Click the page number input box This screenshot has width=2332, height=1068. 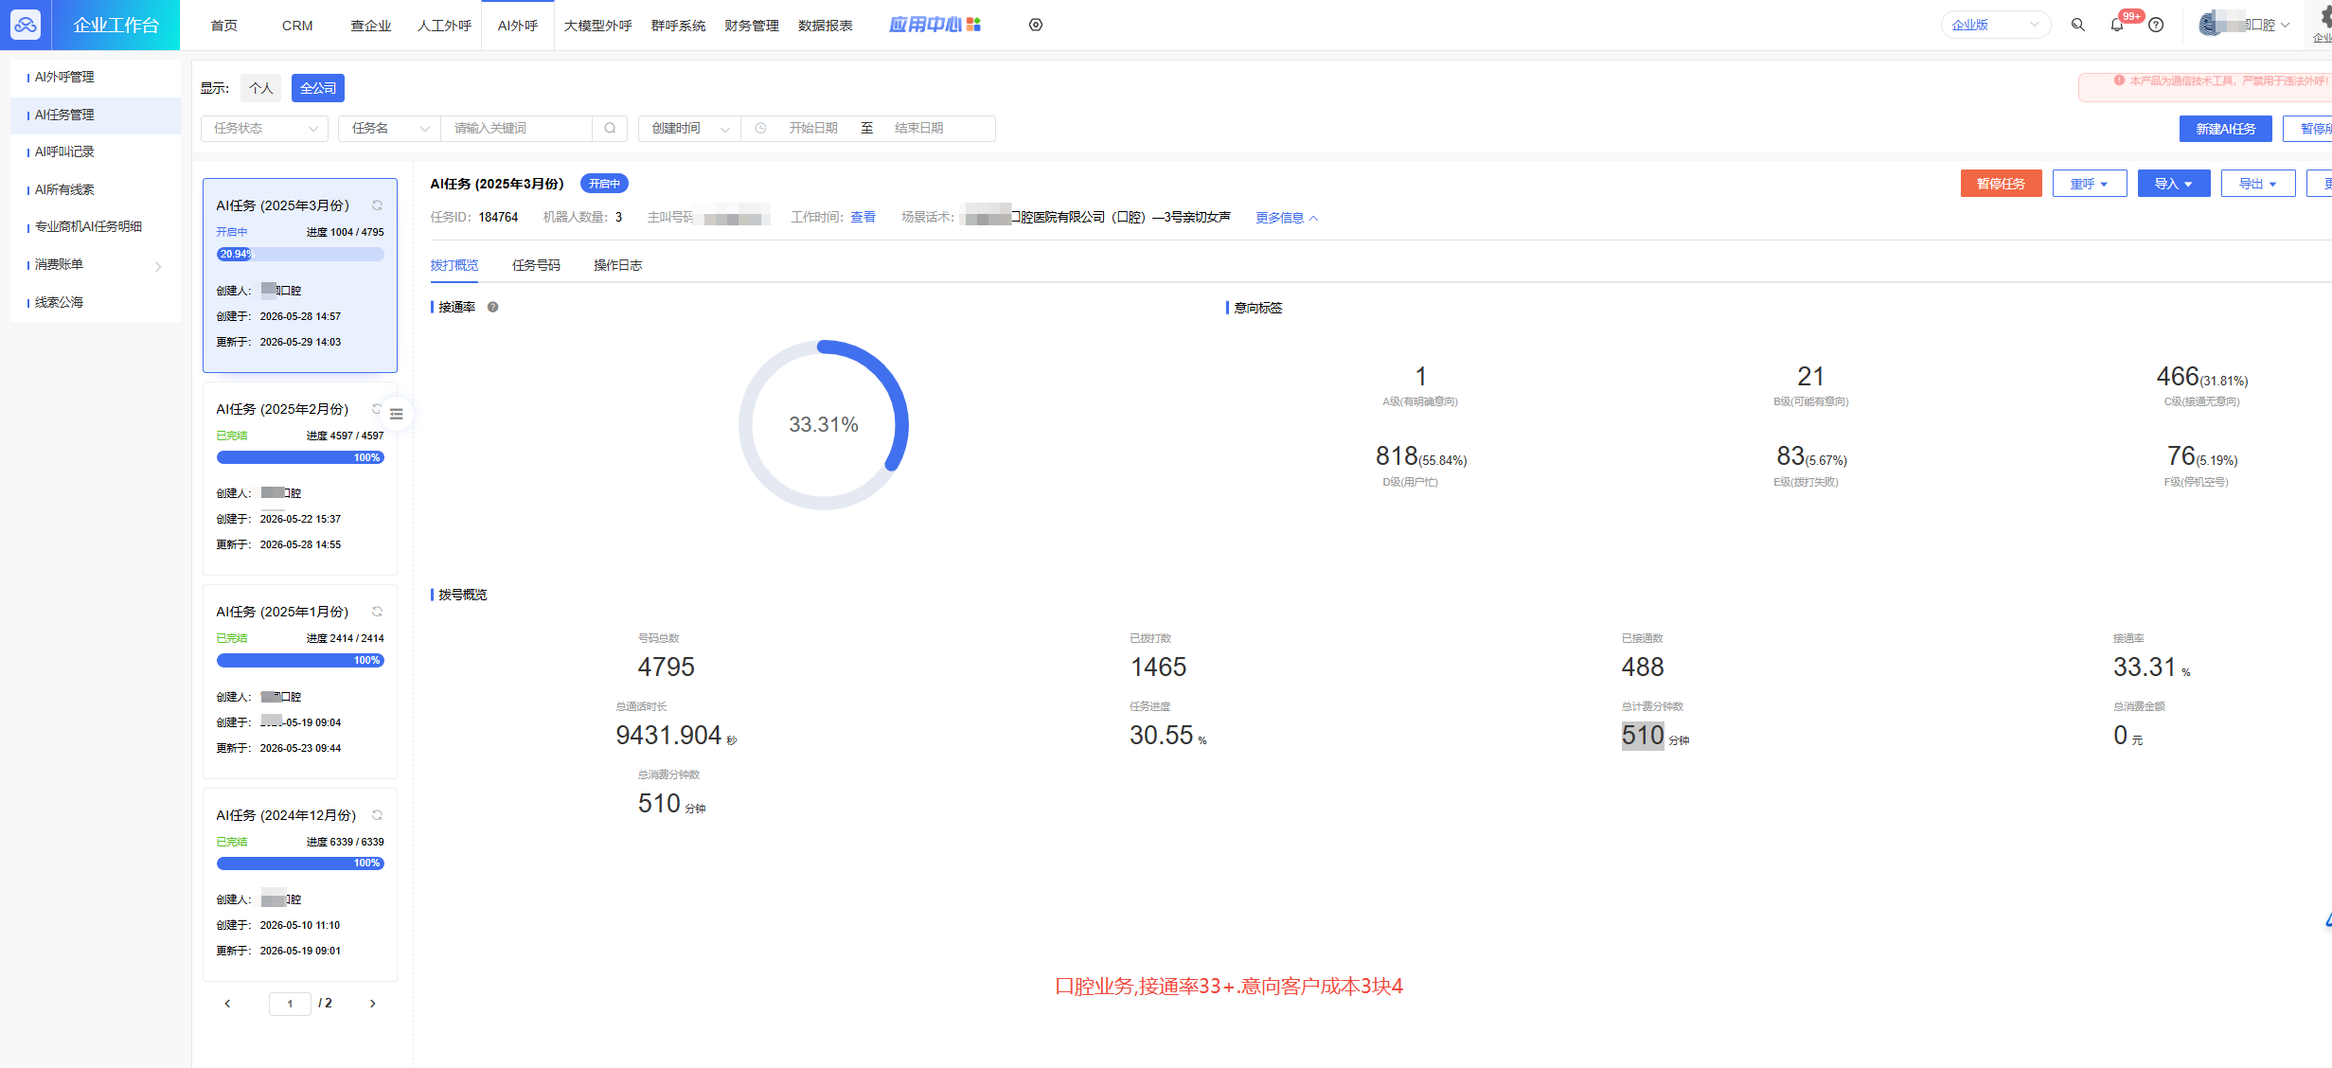[290, 1004]
